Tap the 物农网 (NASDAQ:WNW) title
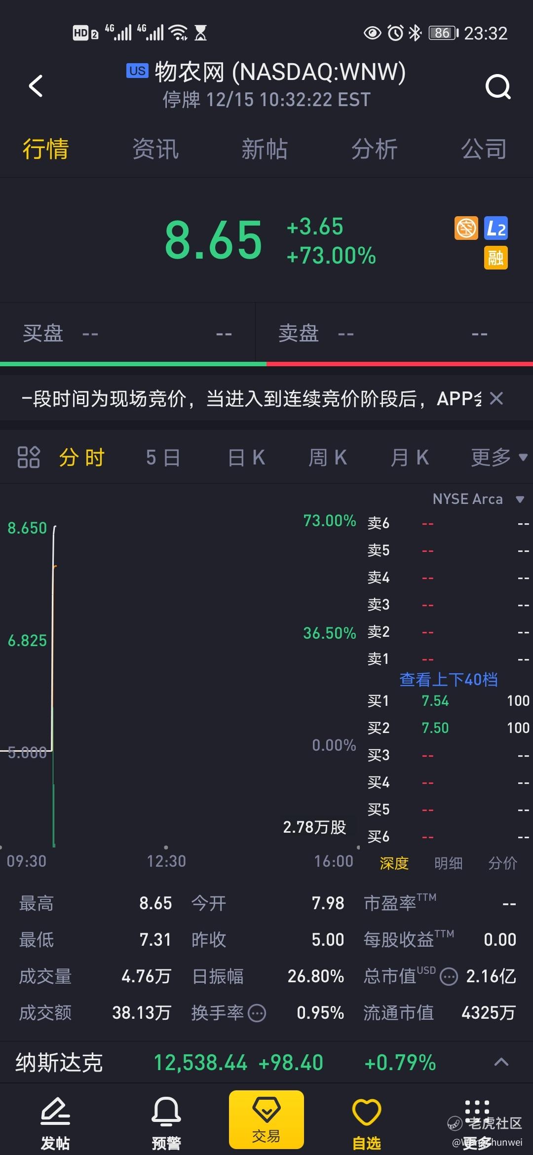This screenshot has height=1155, width=533. [x=280, y=72]
